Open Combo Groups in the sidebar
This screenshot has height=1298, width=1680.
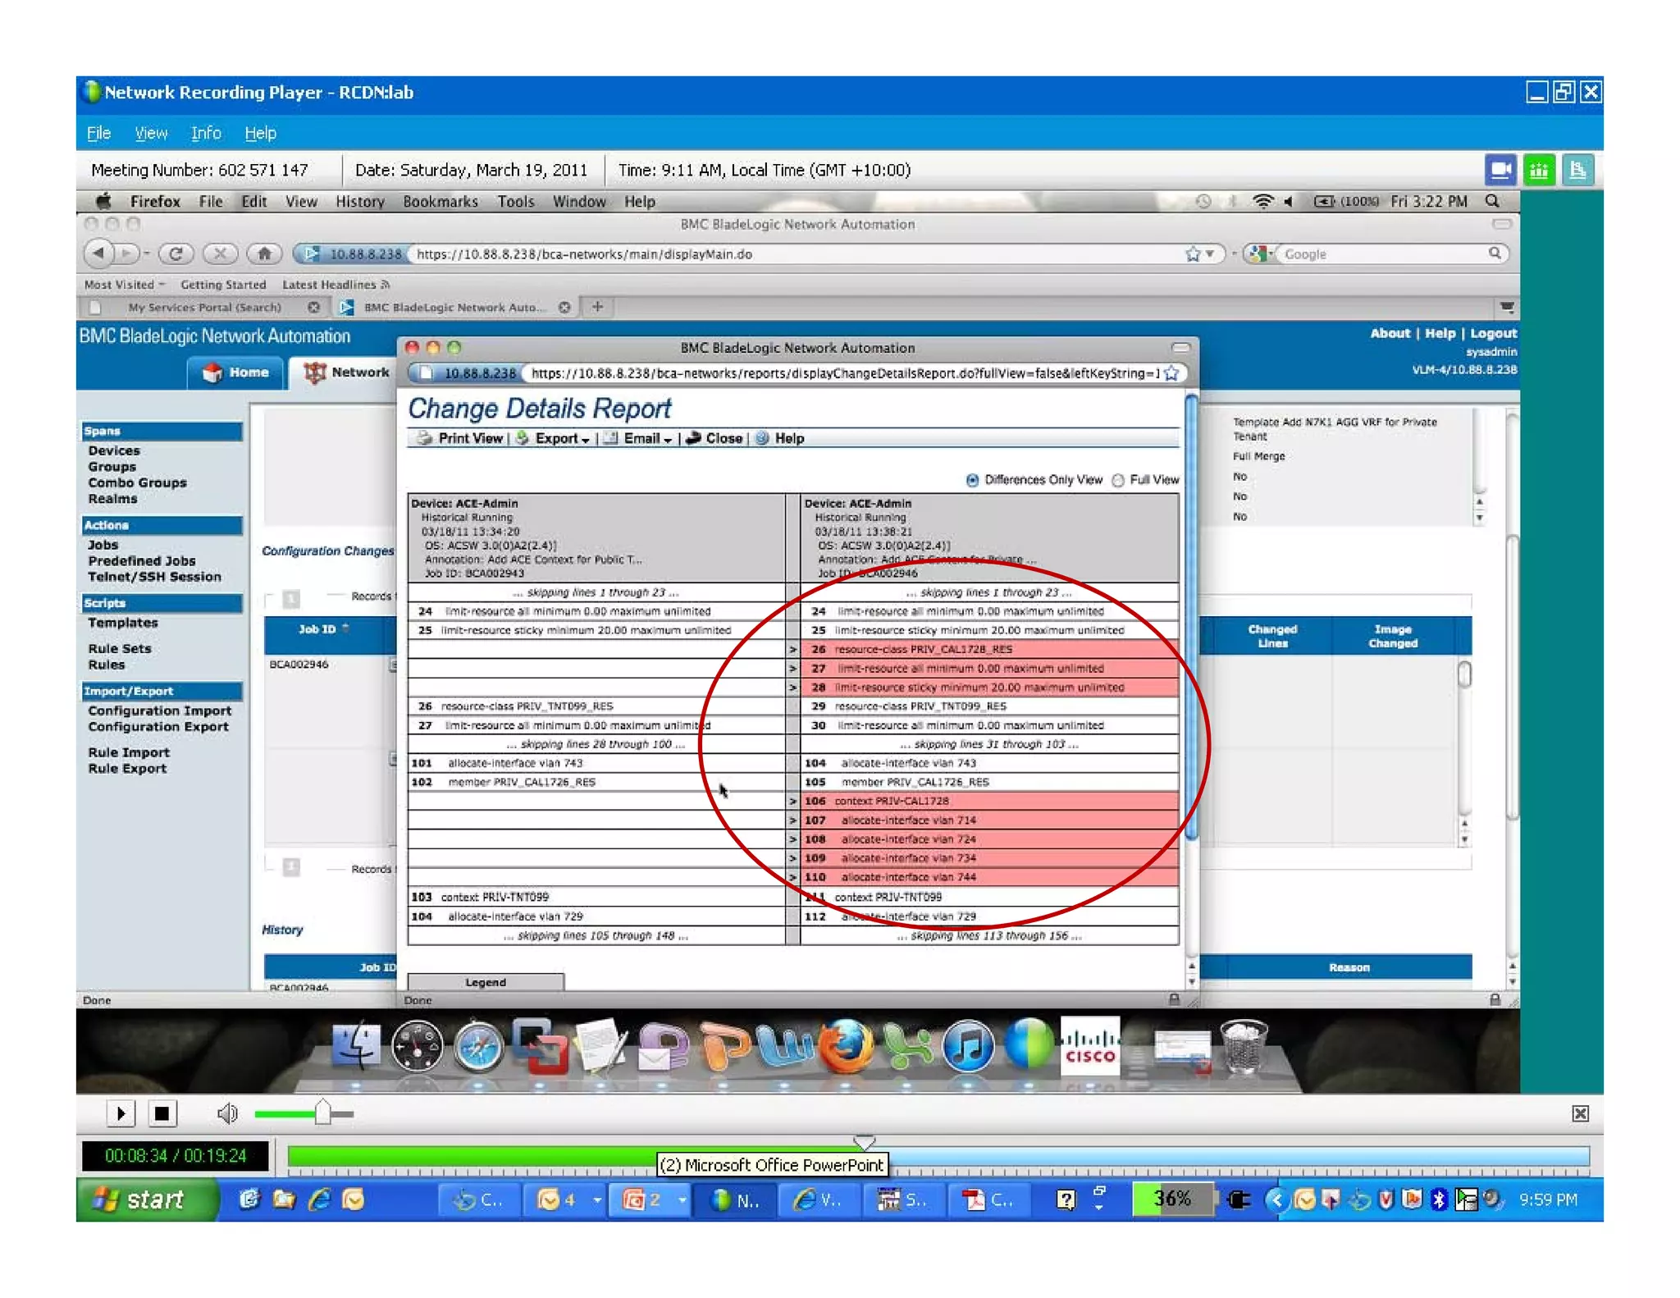tap(137, 482)
